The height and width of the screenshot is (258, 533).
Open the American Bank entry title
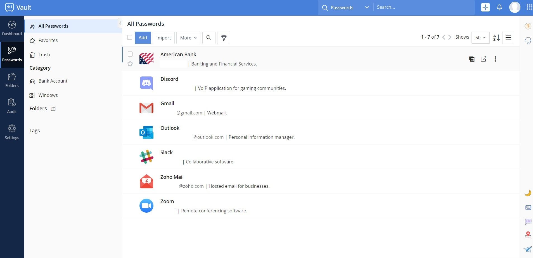point(178,54)
